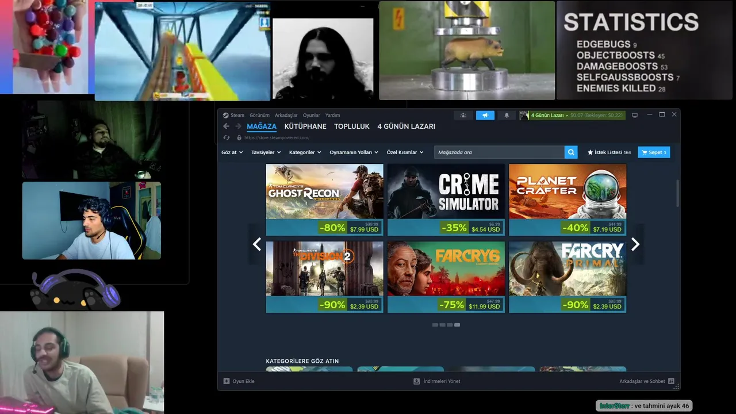736x414 pixels.
Task: Select the first carousel page indicator
Action: click(435, 325)
